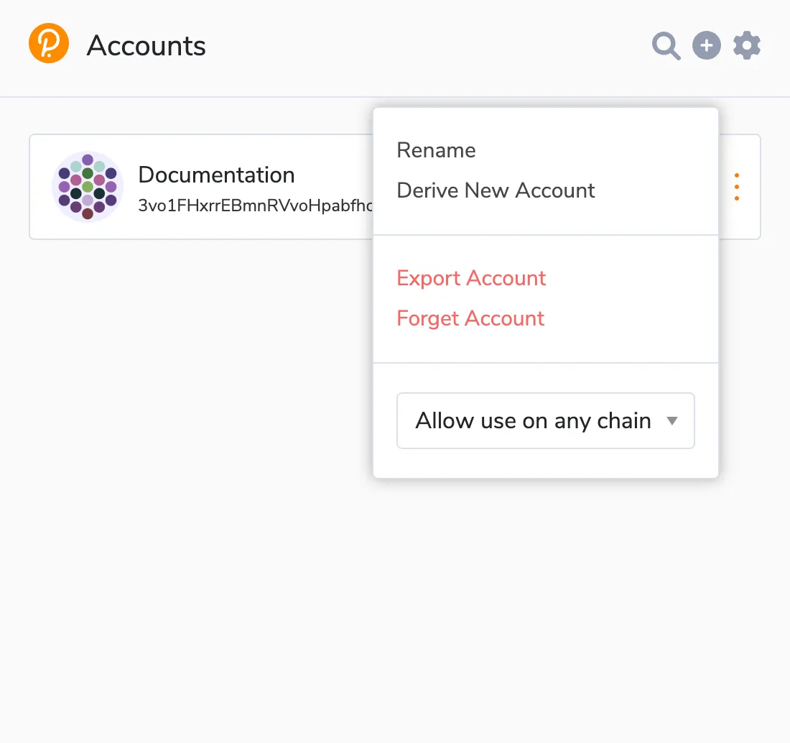The width and height of the screenshot is (790, 743).
Task: Select the circular add-account icon in the toolbar
Action: tap(706, 45)
